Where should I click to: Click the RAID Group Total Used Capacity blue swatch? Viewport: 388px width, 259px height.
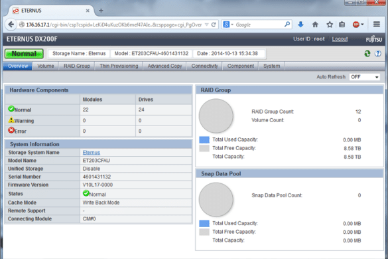(x=204, y=139)
